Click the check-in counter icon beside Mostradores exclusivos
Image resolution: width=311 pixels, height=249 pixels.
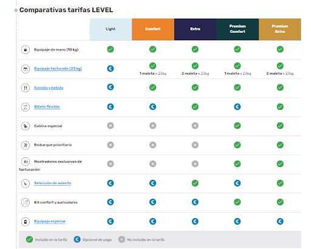pos(26,162)
